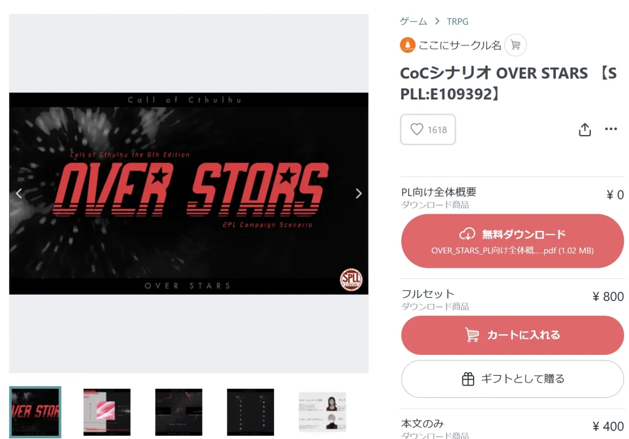
Task: Select the fifth thumbnail with character portraits
Action: (x=322, y=412)
